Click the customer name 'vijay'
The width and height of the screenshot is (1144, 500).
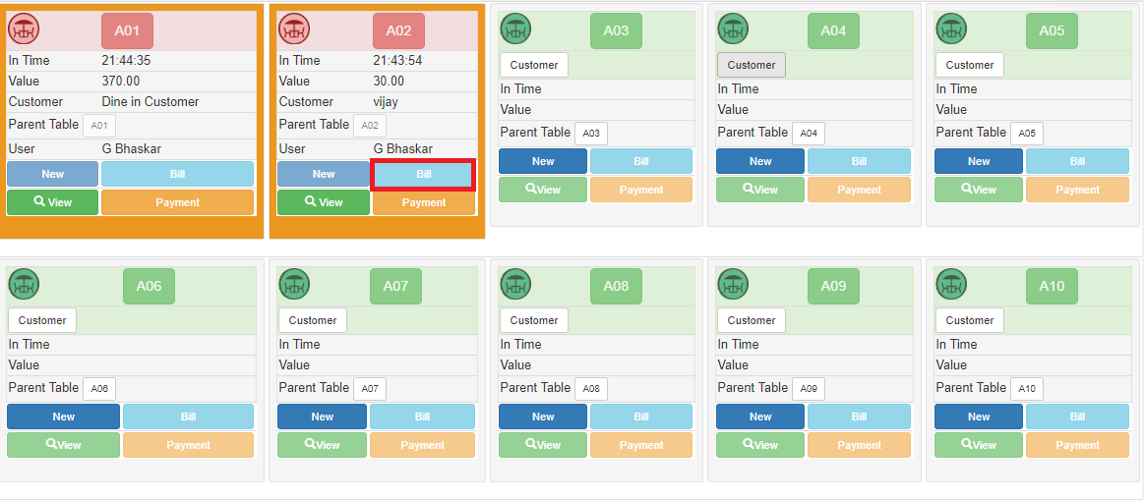click(x=388, y=101)
